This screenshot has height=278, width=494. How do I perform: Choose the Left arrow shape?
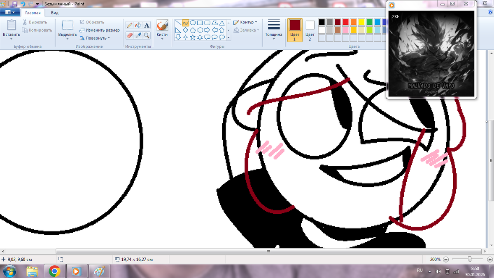click(x=214, y=30)
